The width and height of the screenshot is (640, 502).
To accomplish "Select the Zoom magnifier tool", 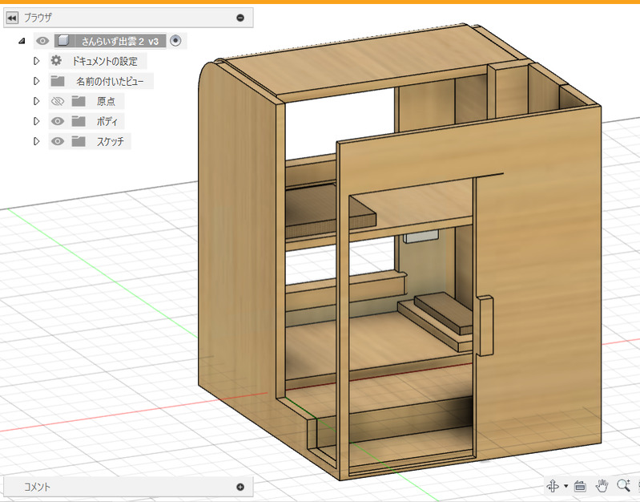I will coord(623,486).
